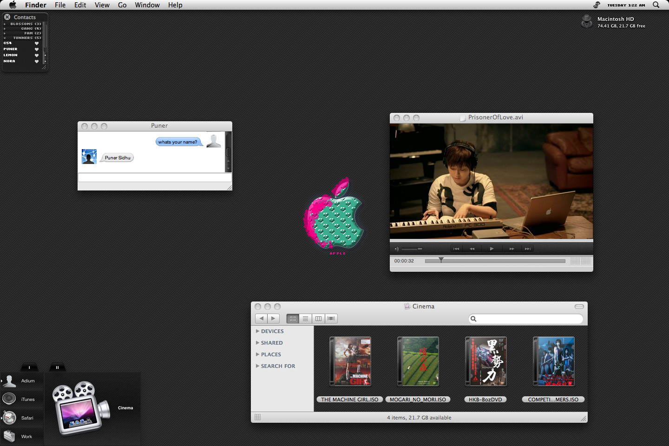The width and height of the screenshot is (669, 446).
Task: Adjust the player volume slider
Action: [412, 249]
